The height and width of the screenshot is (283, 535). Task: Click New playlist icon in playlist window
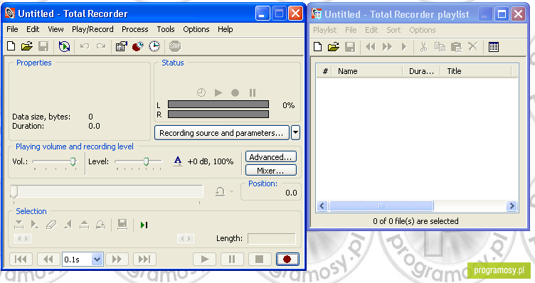317,47
